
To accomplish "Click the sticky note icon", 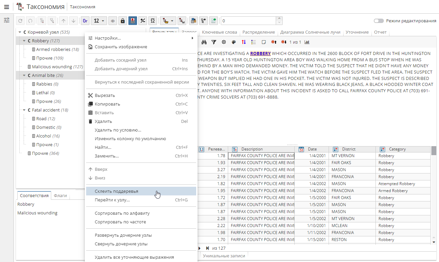I will 263,42.
